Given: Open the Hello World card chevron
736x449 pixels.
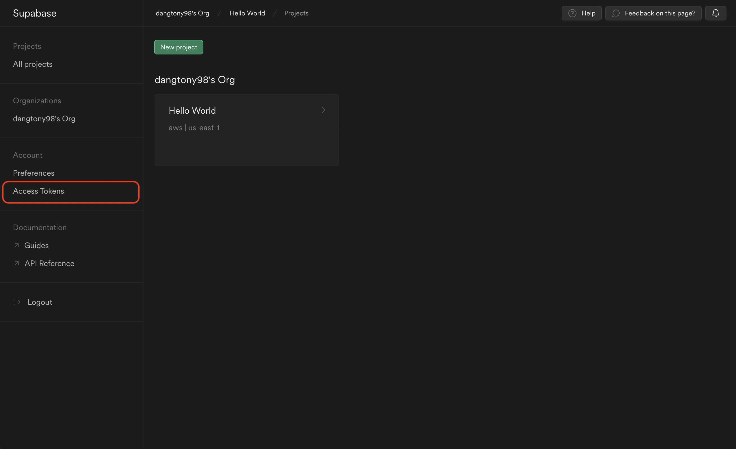Looking at the screenshot, I should click(323, 110).
